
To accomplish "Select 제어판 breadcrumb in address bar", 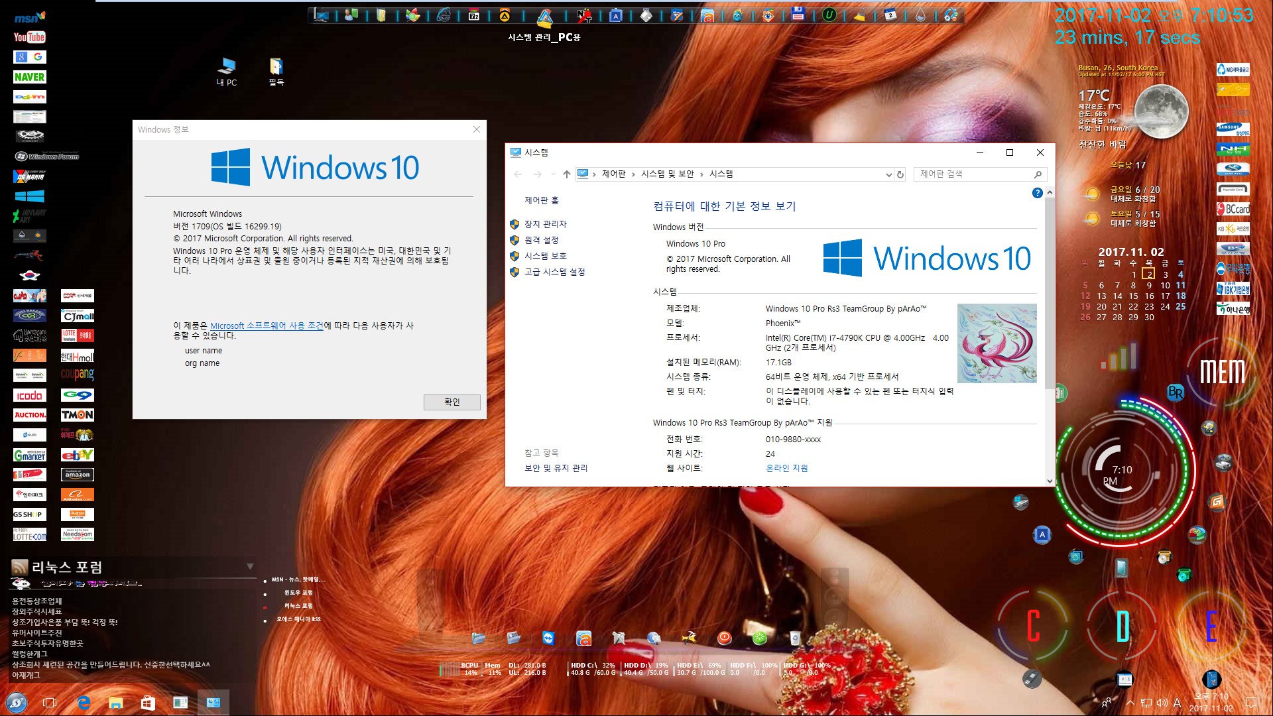I will [613, 174].
